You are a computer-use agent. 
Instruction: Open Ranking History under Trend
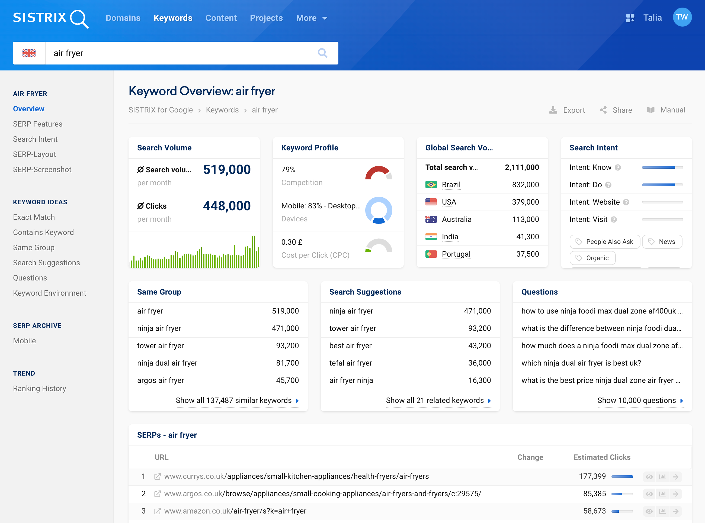click(x=40, y=388)
